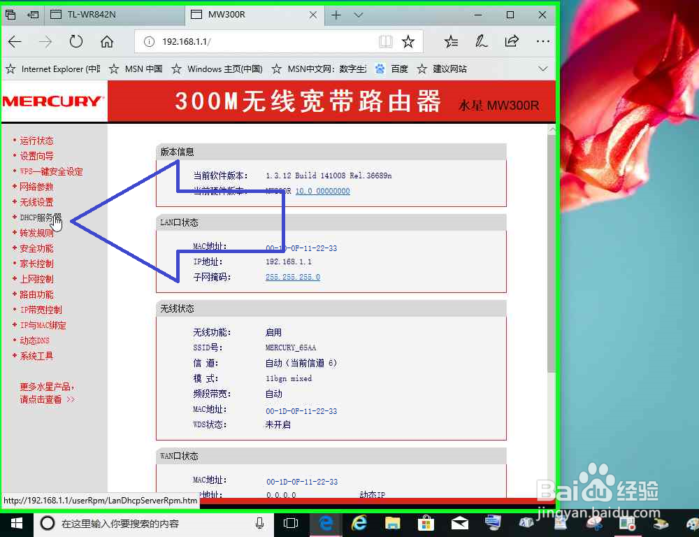
Task: Open Task View on the taskbar
Action: pos(291,523)
